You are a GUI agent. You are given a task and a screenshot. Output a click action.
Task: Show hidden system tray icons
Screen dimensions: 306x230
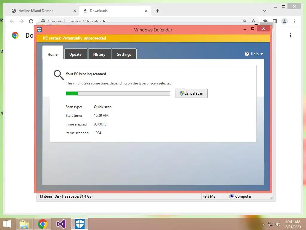pyautogui.click(x=264, y=224)
